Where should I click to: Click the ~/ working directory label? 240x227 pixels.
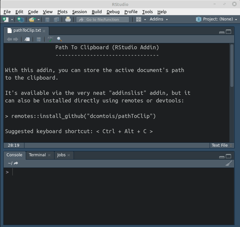click(x=10, y=163)
